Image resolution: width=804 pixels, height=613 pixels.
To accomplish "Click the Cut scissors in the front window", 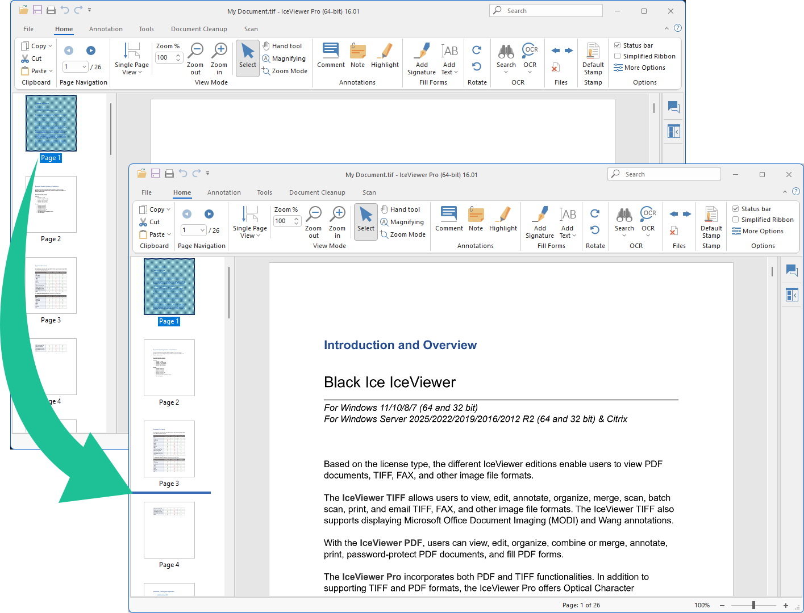I will coord(143,222).
